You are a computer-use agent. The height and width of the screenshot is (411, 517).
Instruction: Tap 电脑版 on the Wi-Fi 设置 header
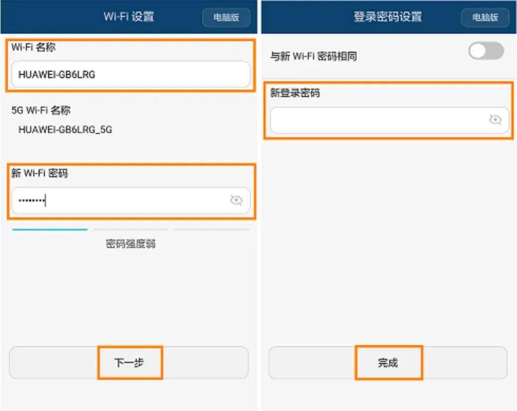[226, 17]
